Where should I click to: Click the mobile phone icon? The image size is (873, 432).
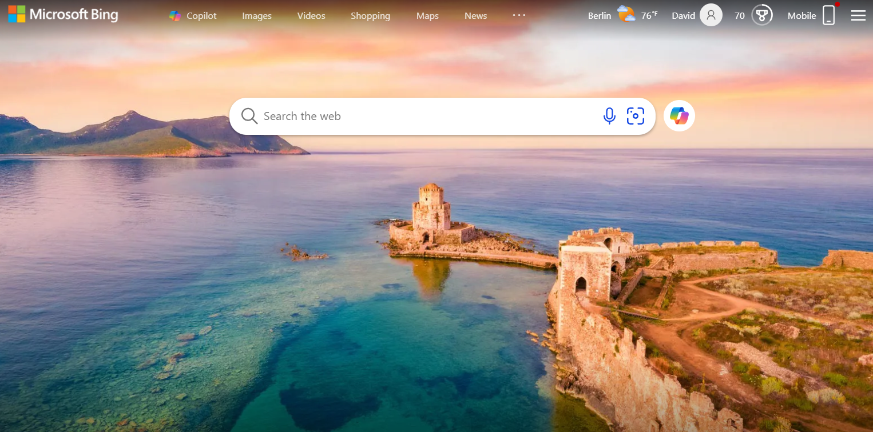point(828,15)
